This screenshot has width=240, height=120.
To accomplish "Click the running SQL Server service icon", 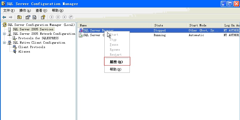I will point(81,35).
